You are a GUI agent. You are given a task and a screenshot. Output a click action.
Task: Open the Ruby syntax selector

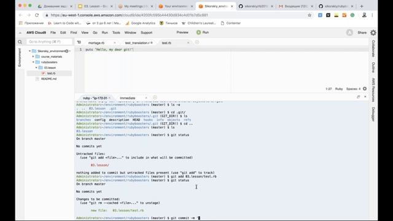tap(339, 89)
